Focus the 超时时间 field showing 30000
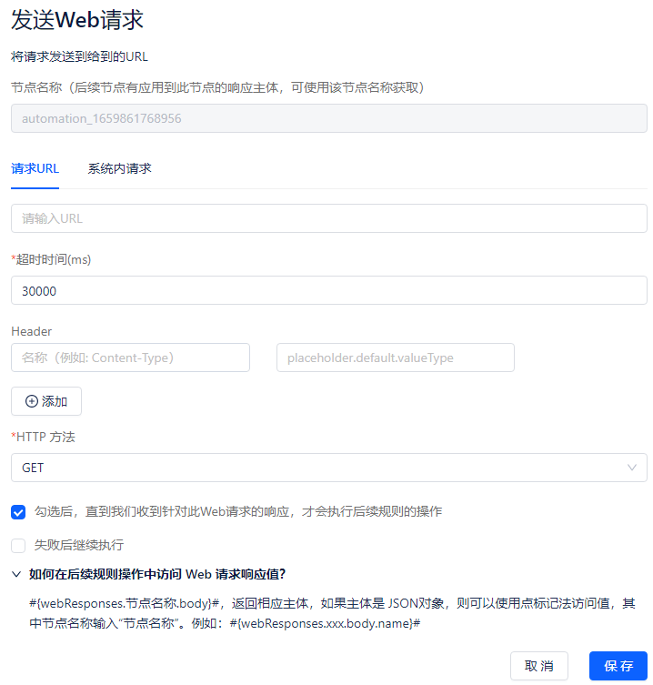This screenshot has width=653, height=685. (329, 290)
